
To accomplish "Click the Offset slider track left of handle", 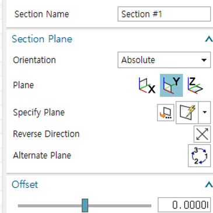I will [50, 205].
